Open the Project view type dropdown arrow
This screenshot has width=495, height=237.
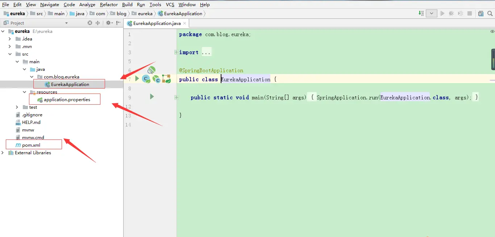(66, 23)
